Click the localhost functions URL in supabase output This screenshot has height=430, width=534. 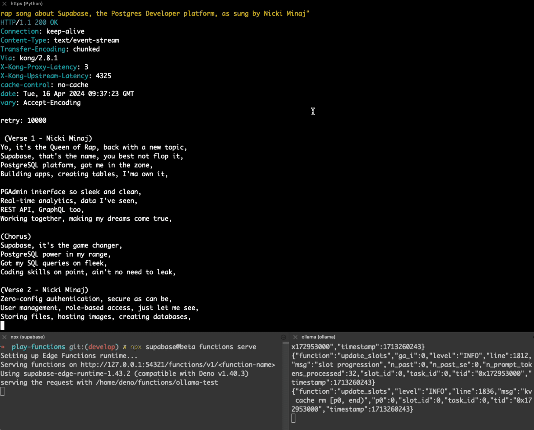click(177, 365)
